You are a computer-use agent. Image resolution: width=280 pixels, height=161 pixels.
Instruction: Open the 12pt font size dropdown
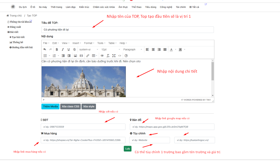tap(110, 50)
